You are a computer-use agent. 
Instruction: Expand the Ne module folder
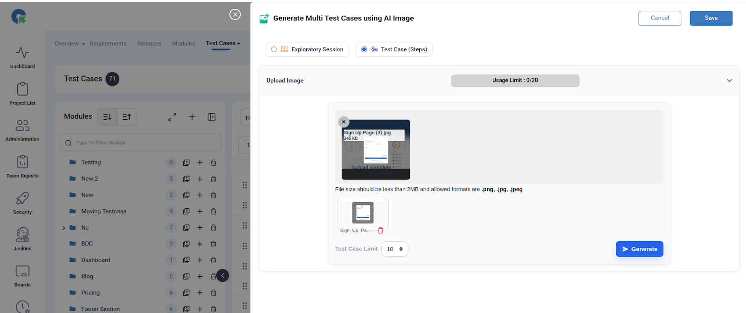pyautogui.click(x=64, y=228)
